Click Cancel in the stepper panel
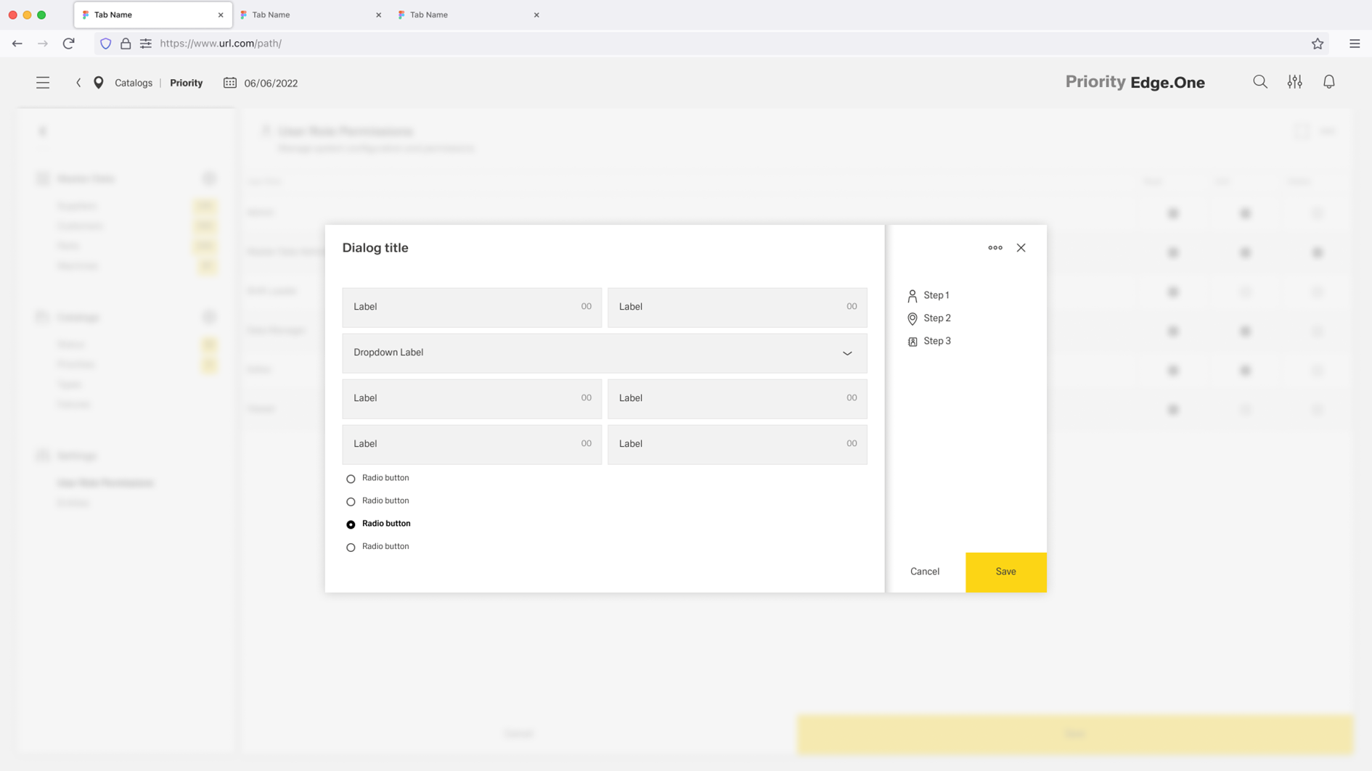Image resolution: width=1372 pixels, height=771 pixels. 924,572
